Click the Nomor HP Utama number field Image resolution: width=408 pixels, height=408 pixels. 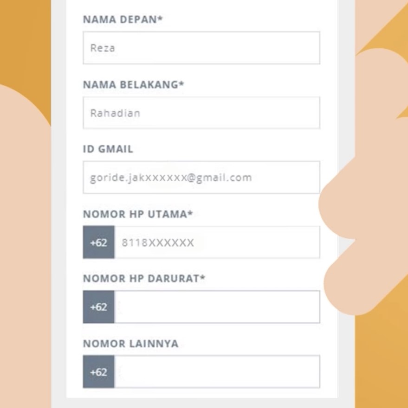(217, 242)
